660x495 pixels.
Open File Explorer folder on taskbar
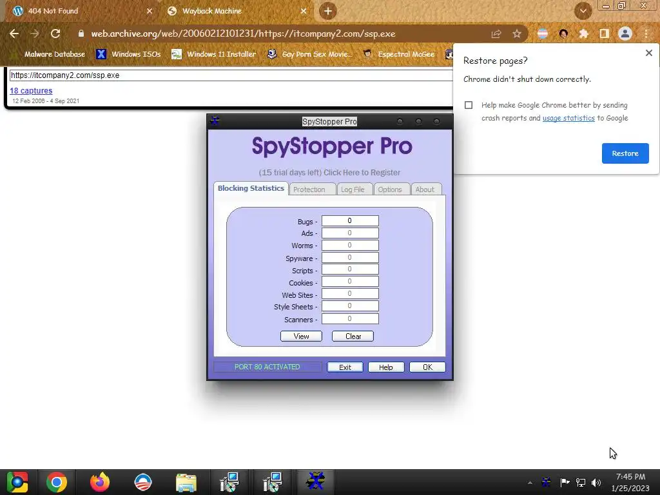186,483
